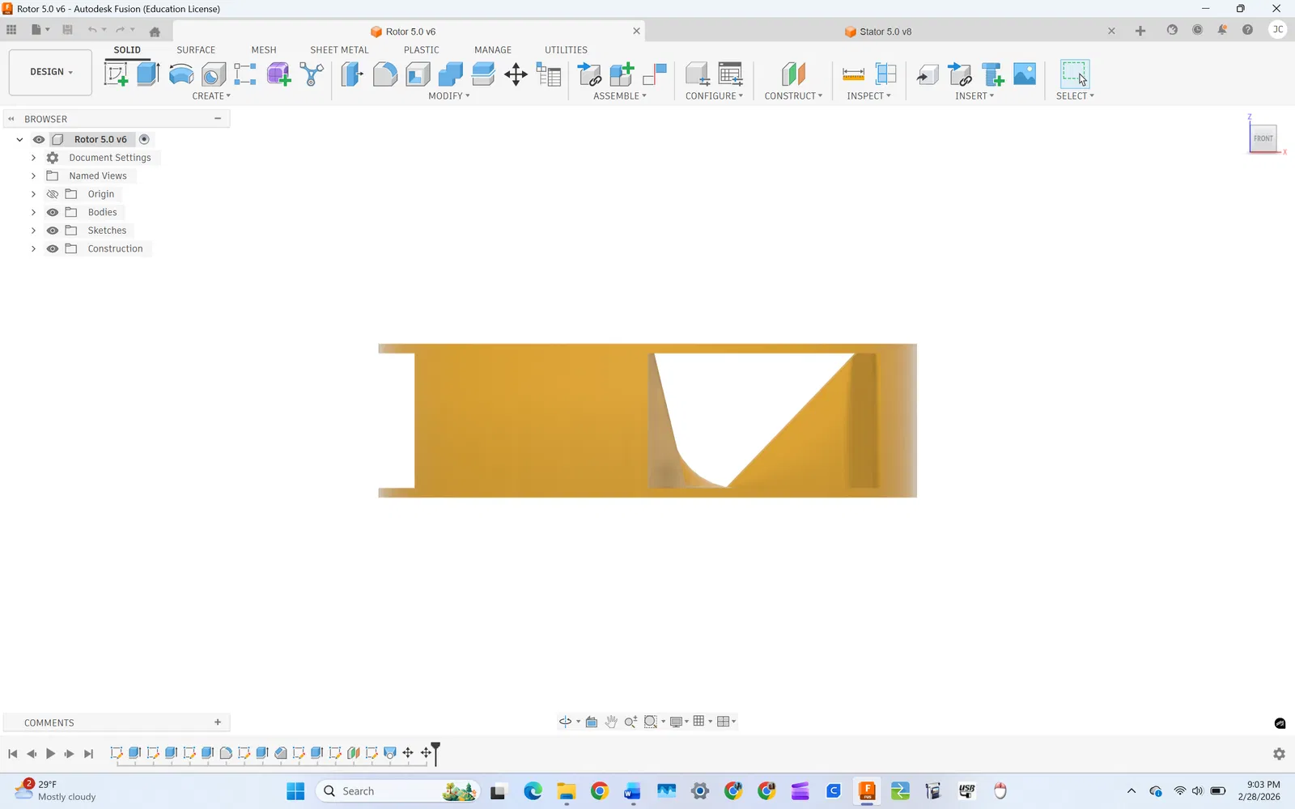Viewport: 1295px width, 809px height.
Task: Expand the Named Views folder
Action: click(33, 176)
